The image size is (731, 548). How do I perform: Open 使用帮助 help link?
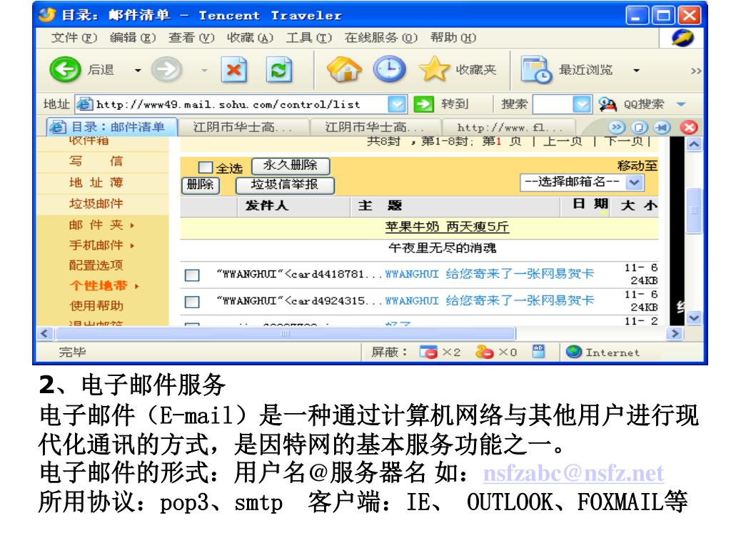point(96,305)
